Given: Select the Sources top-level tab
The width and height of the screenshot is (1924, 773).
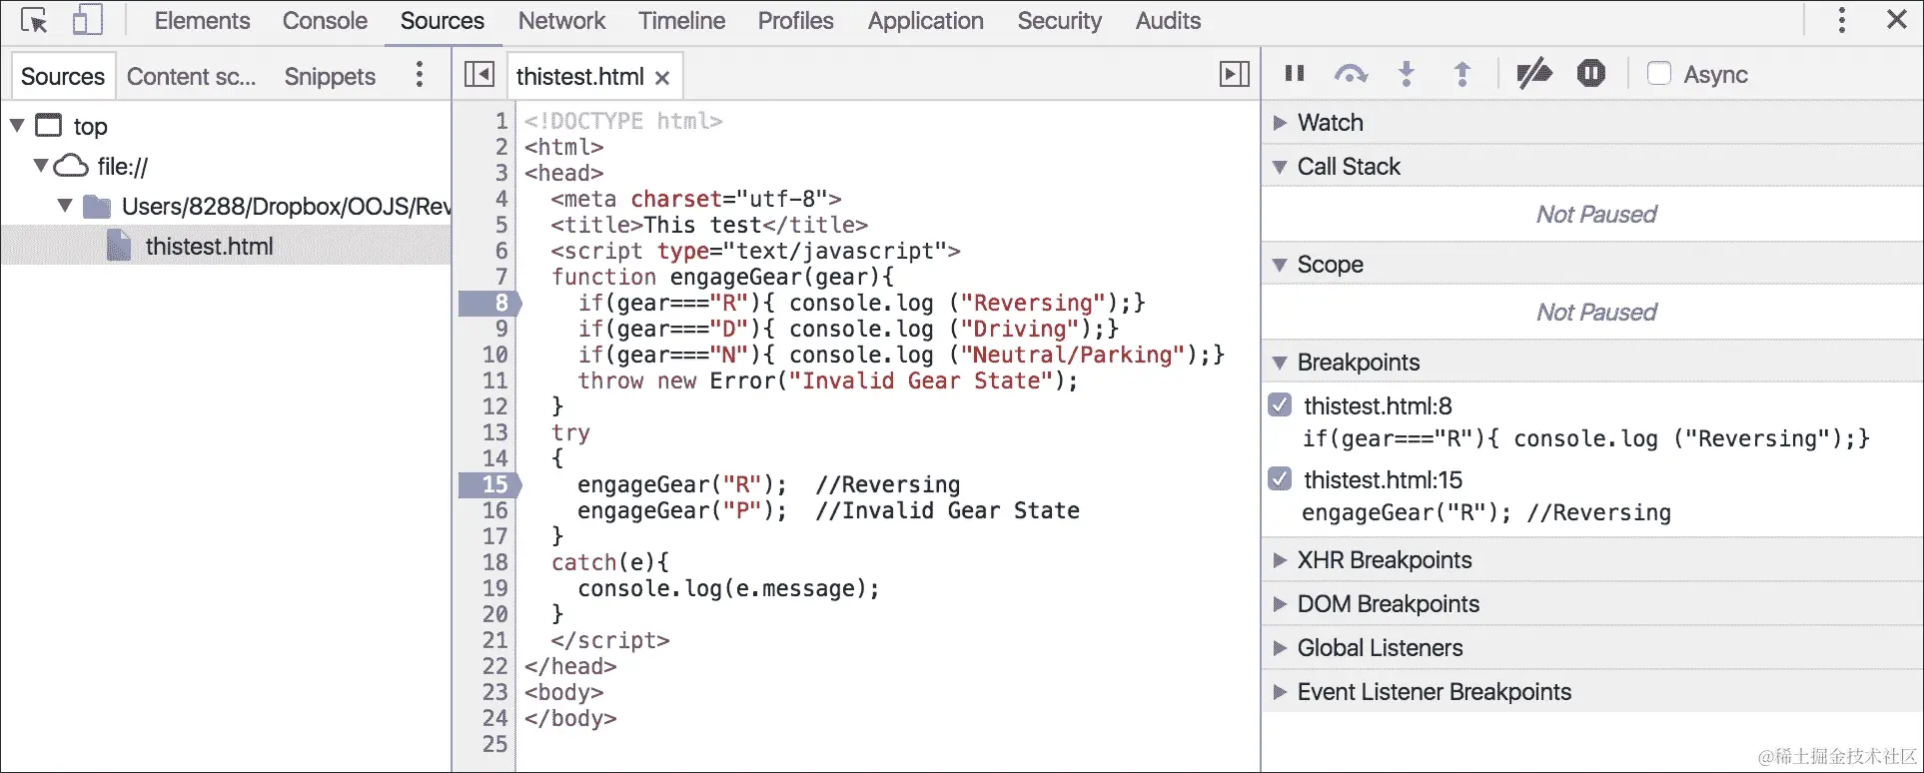Looking at the screenshot, I should point(443,21).
